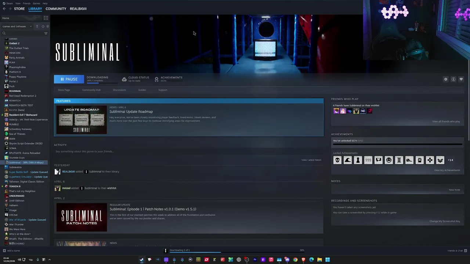
Task: Click the +14 more achievements indicator
Action: pyautogui.click(x=451, y=160)
